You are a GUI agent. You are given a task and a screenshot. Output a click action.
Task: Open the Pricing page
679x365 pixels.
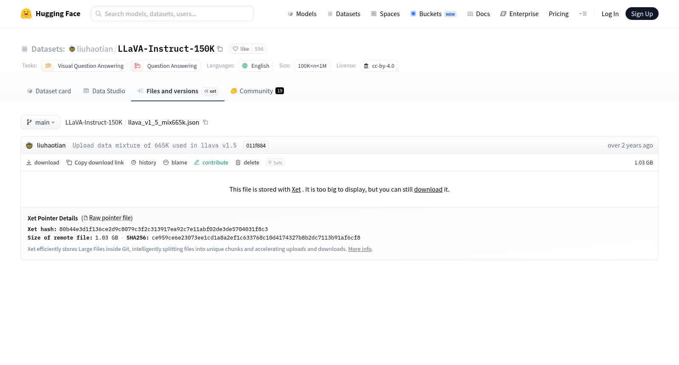point(558,14)
